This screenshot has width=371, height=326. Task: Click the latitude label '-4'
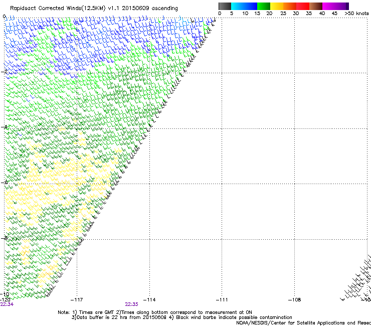click(4, 127)
